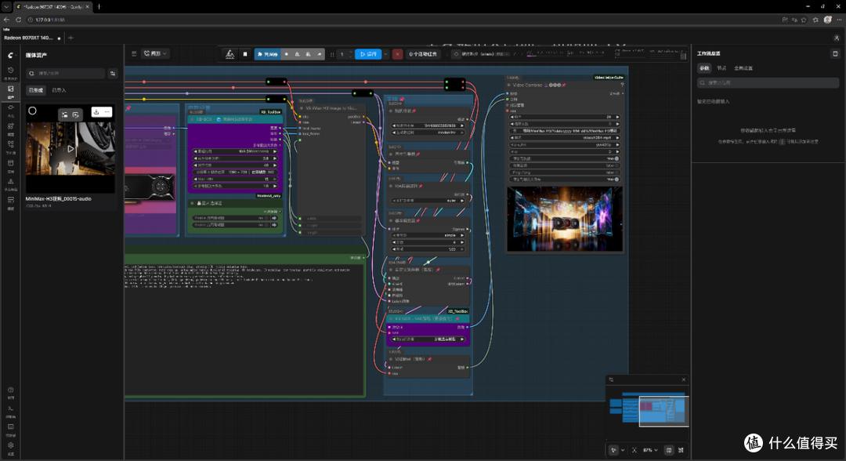Viewport: 846px width, 461px height.
Task: Open the settings gear in the bottom-left sidebar
Action: click(x=10, y=446)
